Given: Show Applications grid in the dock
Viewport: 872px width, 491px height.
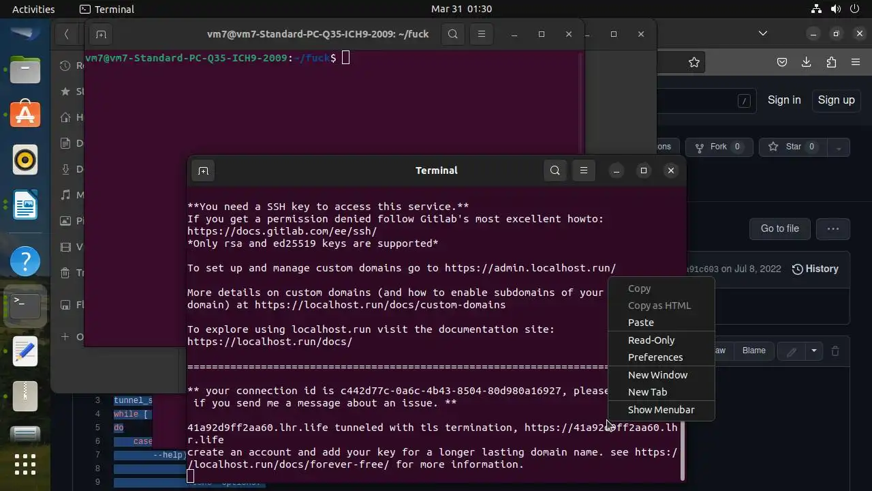Looking at the screenshot, I should pyautogui.click(x=25, y=464).
